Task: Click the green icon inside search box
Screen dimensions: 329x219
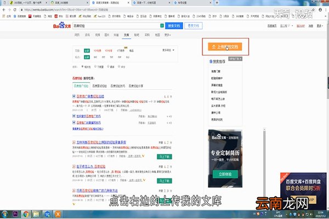Action: (x=162, y=26)
